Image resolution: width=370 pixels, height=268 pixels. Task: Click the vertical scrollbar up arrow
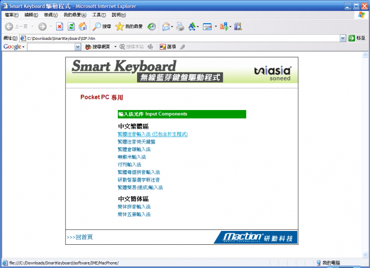click(x=365, y=55)
